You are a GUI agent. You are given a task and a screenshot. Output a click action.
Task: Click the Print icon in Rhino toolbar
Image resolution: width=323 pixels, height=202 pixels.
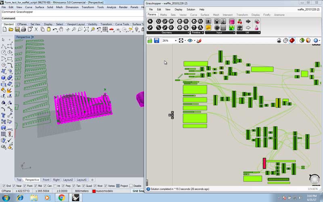[23, 29]
